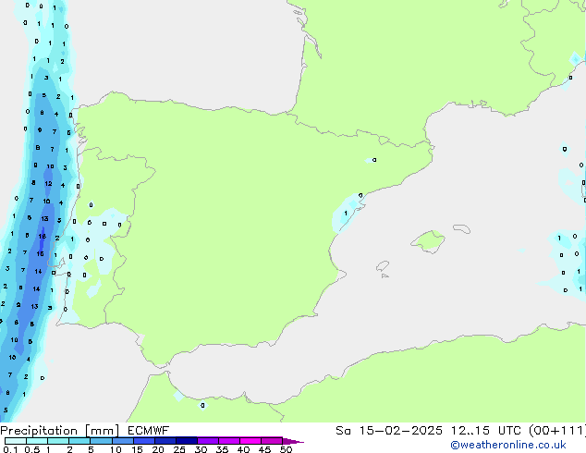Click the weatheronline.co.uk copyright link
Viewport: 586px width, 453px height.
pyautogui.click(x=508, y=445)
